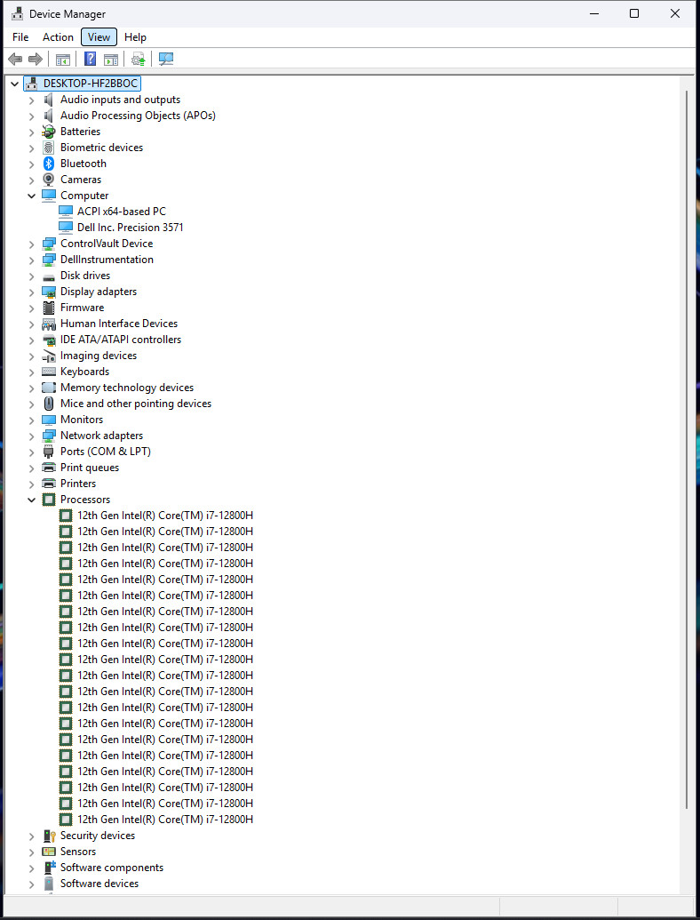Collapse the Processors category
Screen dimensions: 700x920
(x=32, y=500)
